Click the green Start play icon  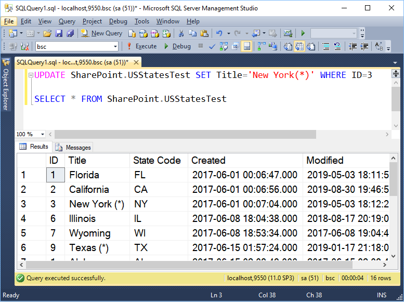tap(303, 33)
